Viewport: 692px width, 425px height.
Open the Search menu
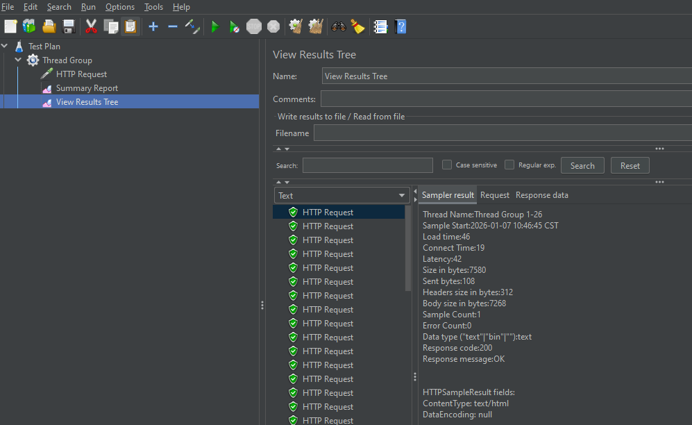coord(59,7)
